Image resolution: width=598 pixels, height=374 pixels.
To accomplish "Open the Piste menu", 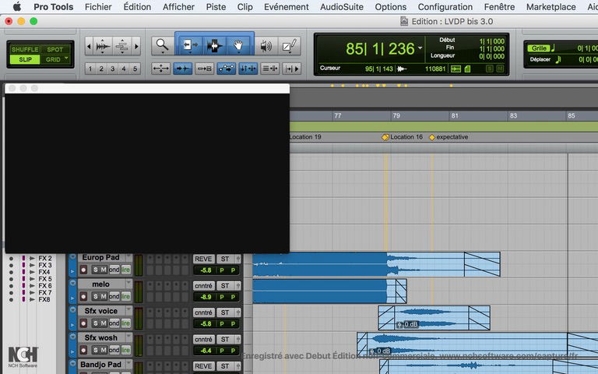I will click(x=216, y=7).
